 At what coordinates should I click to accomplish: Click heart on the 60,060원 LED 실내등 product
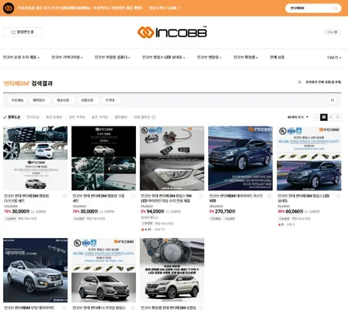click(338, 196)
